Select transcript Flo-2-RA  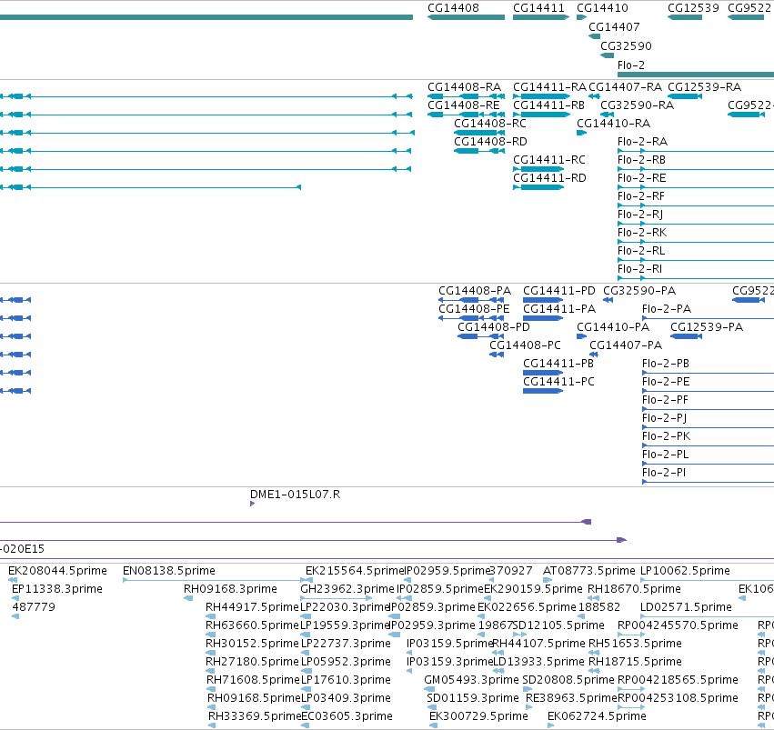point(642,142)
